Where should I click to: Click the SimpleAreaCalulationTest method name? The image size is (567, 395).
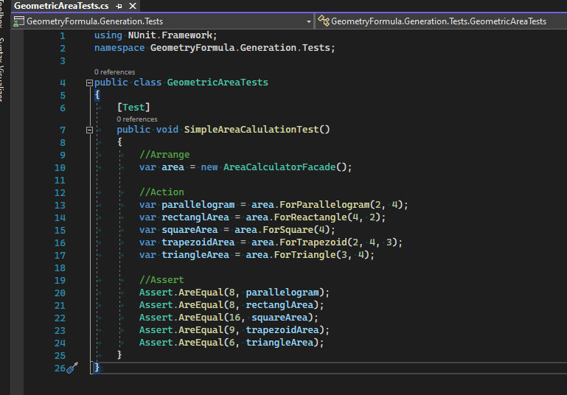click(251, 130)
